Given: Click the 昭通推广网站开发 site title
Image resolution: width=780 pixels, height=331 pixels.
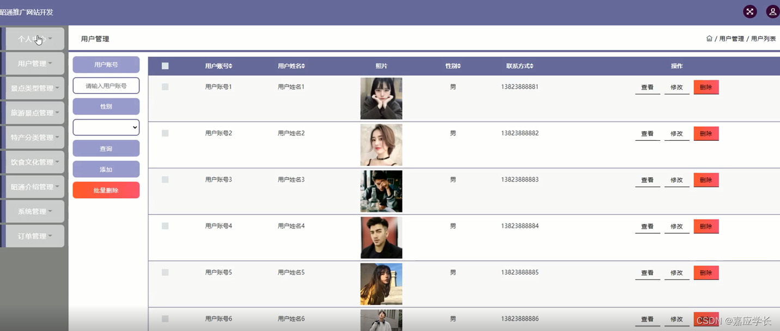Looking at the screenshot, I should [x=27, y=12].
